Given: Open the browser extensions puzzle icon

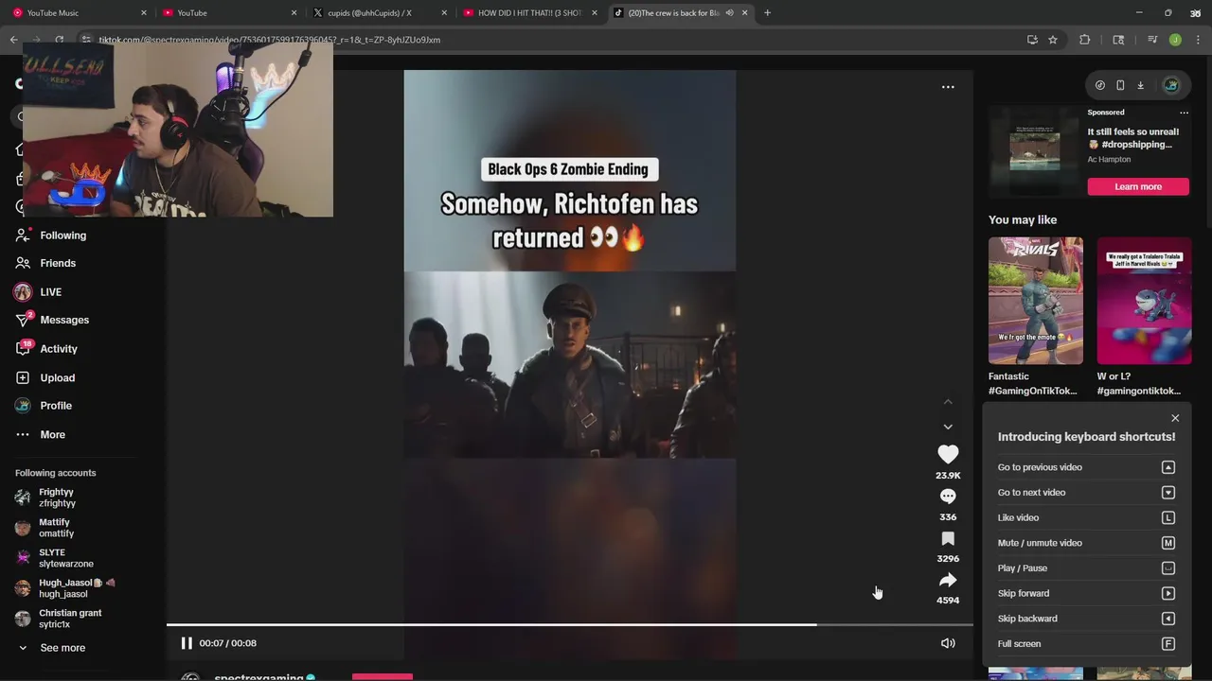Looking at the screenshot, I should pos(1085,40).
